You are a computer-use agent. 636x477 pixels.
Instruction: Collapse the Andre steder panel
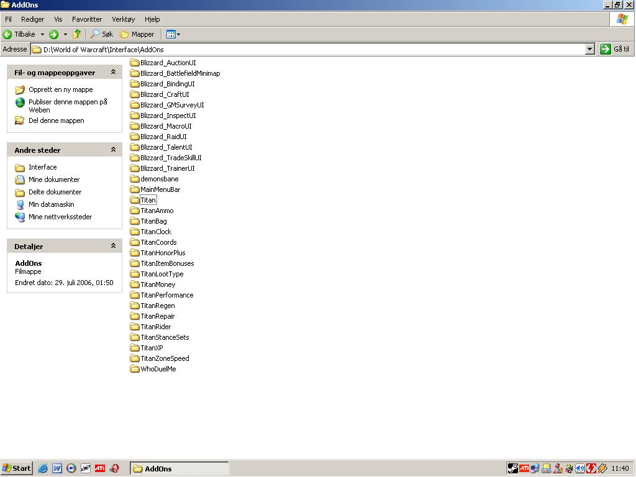[x=113, y=150]
